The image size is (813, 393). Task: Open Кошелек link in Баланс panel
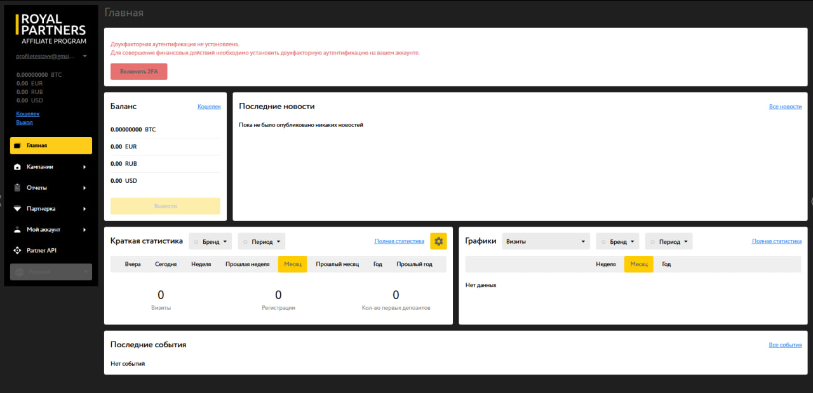[209, 107]
